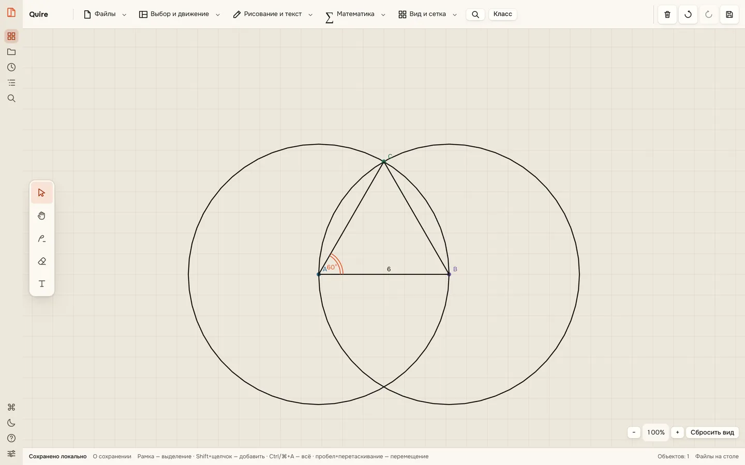
Task: Click the 60° angle label
Action: 332,267
